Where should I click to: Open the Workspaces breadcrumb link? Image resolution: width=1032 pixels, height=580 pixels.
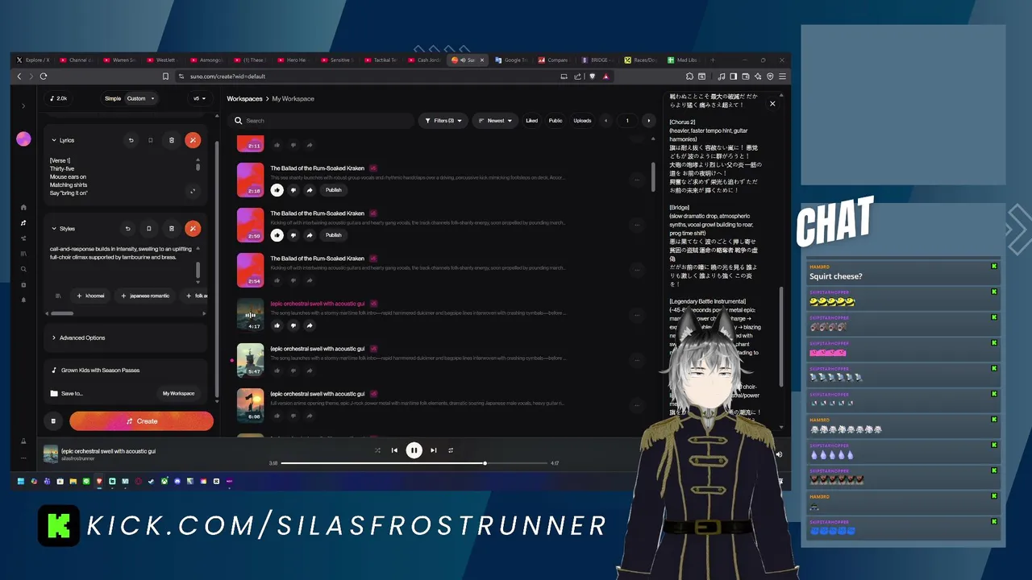pyautogui.click(x=244, y=98)
